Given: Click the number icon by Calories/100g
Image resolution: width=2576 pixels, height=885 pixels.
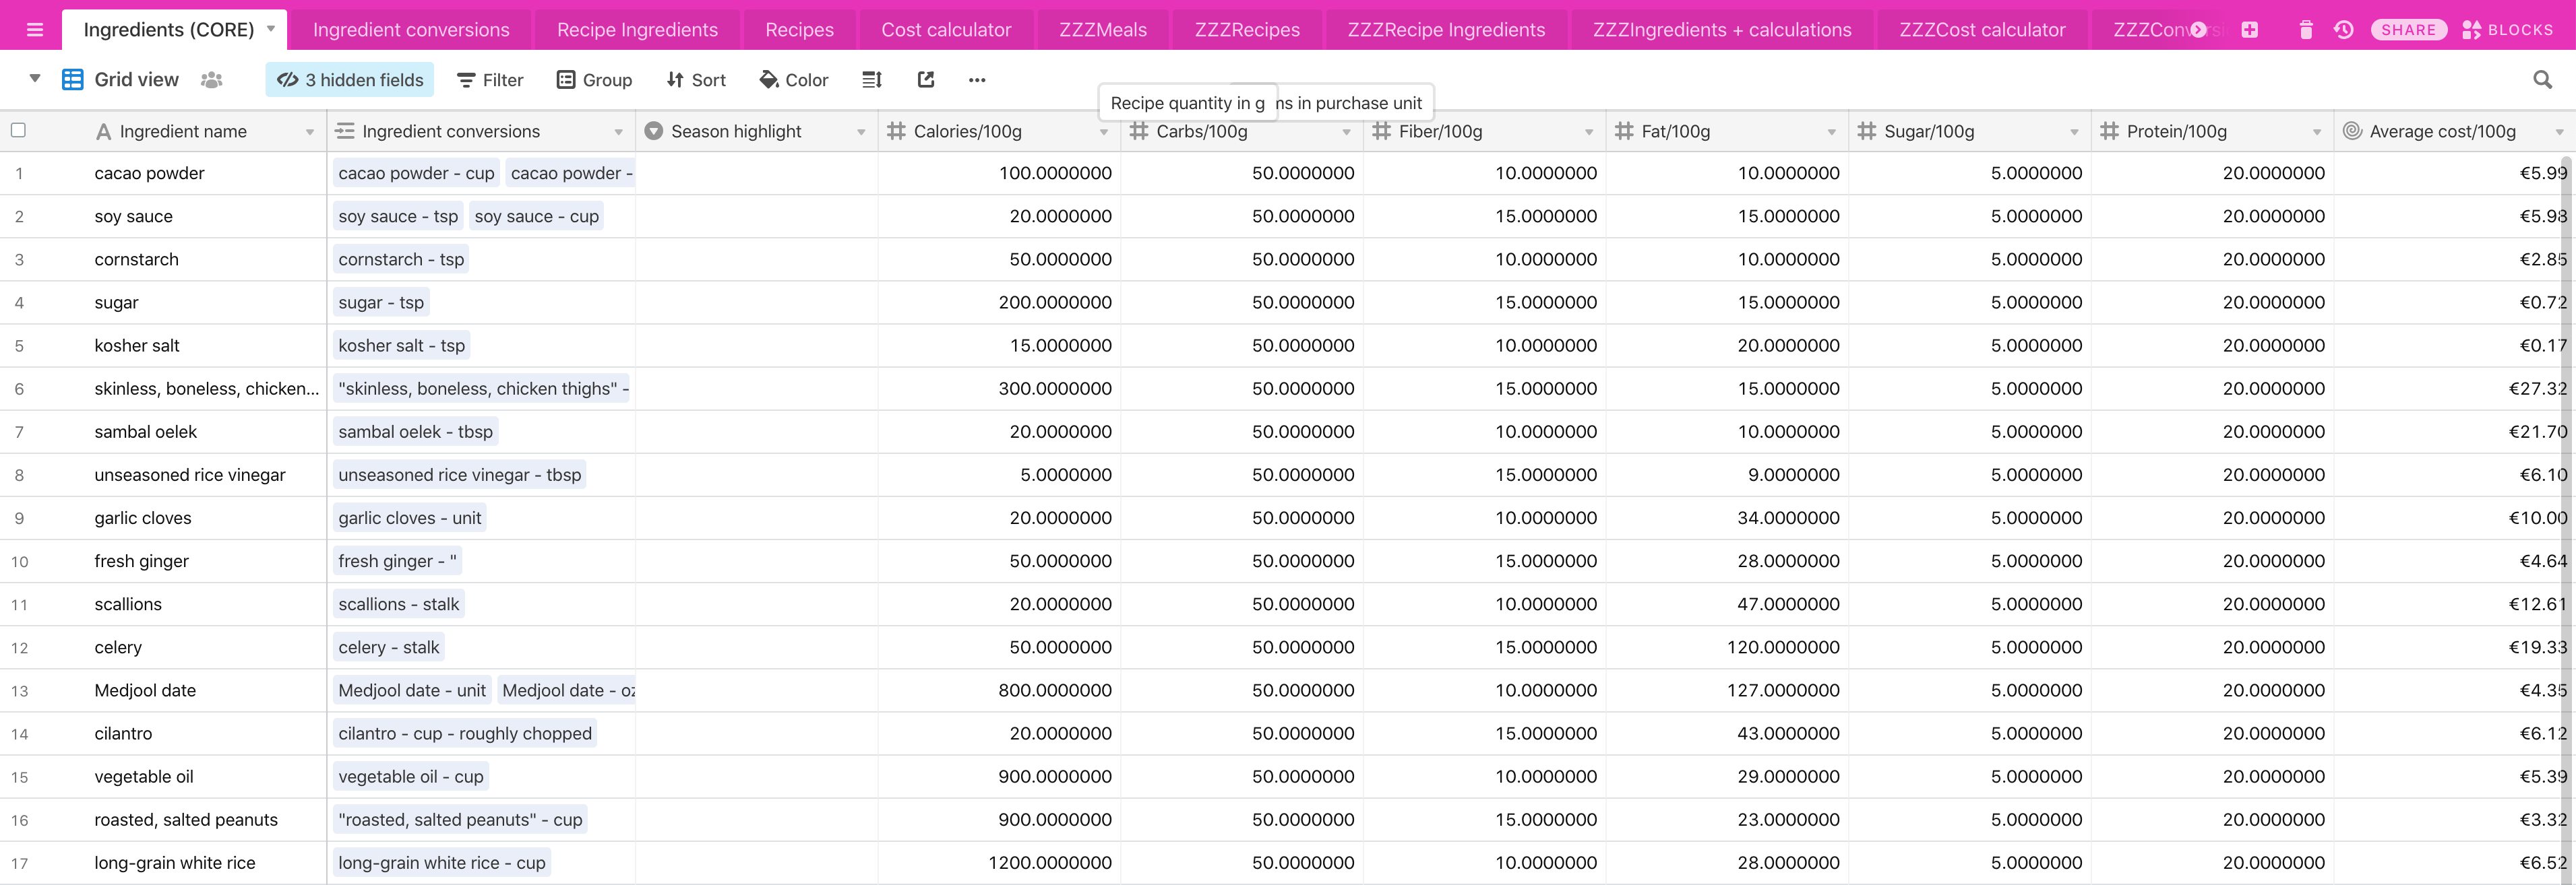Looking at the screenshot, I should coord(896,131).
